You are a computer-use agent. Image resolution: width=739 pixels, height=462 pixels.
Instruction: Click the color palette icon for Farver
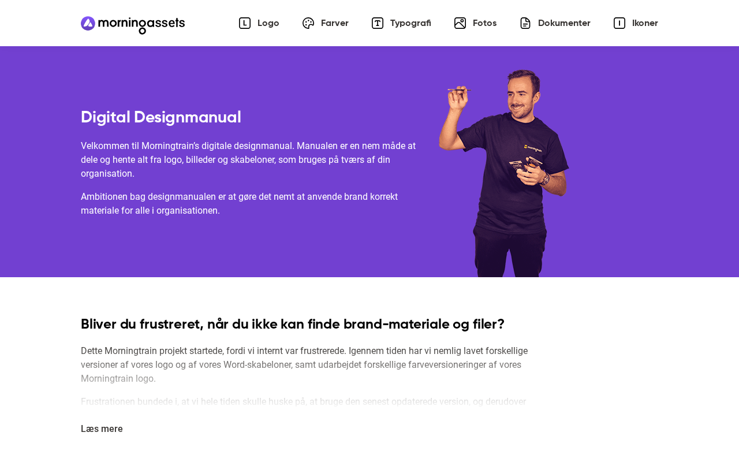tap(308, 23)
